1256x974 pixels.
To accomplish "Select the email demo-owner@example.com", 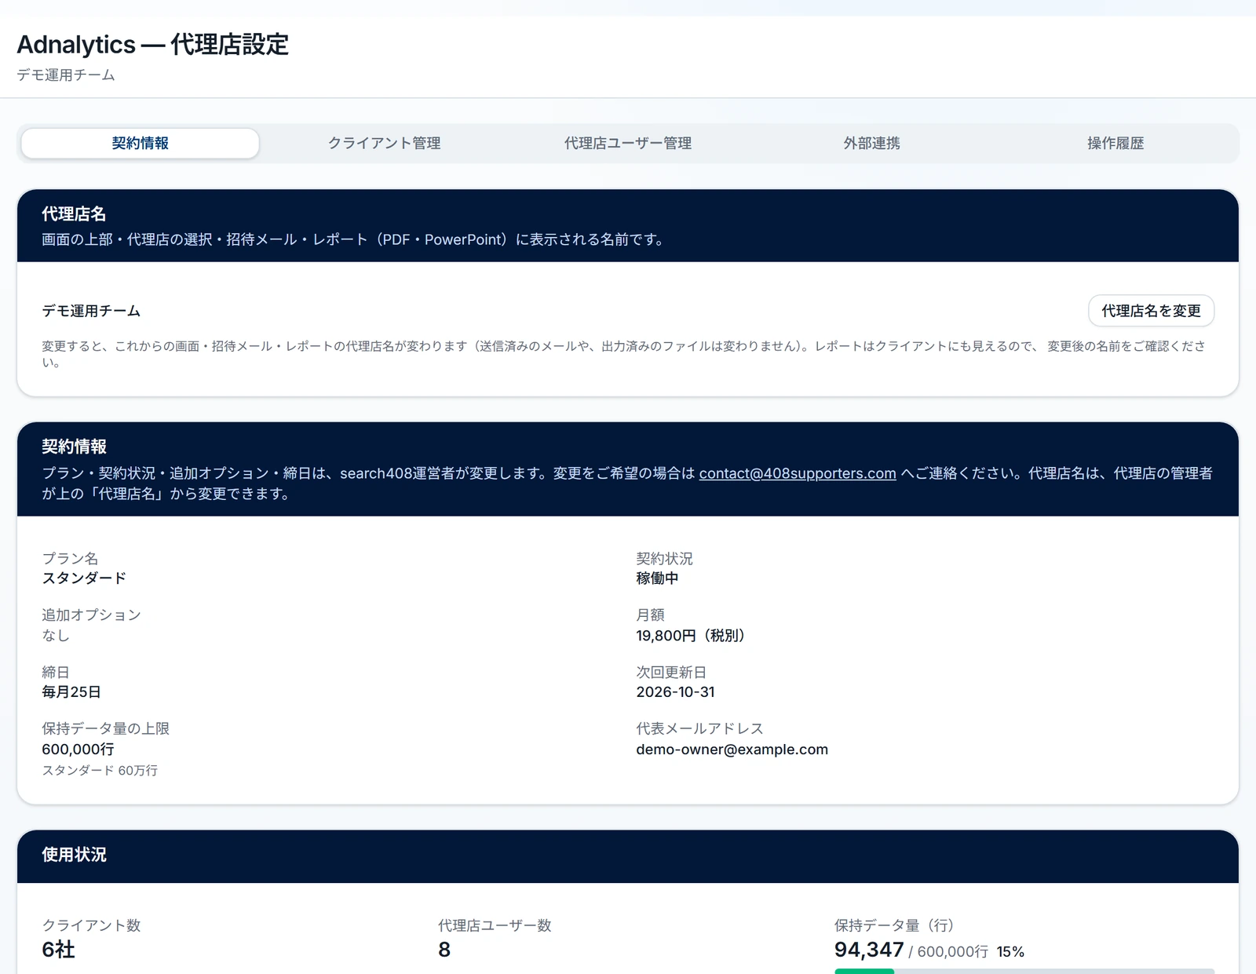I will (732, 750).
